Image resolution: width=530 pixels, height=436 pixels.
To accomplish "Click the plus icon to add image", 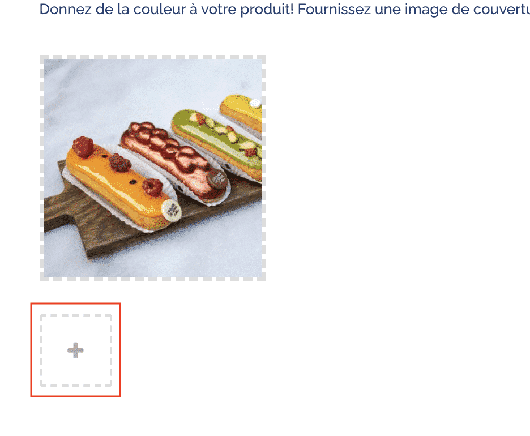I will [75, 350].
